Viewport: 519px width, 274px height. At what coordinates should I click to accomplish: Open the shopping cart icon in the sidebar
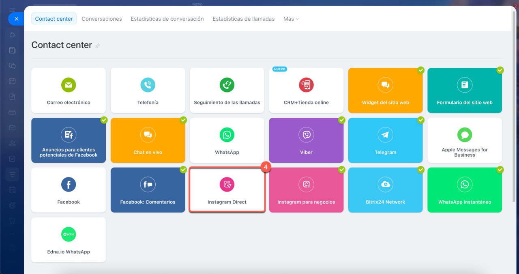click(12, 221)
